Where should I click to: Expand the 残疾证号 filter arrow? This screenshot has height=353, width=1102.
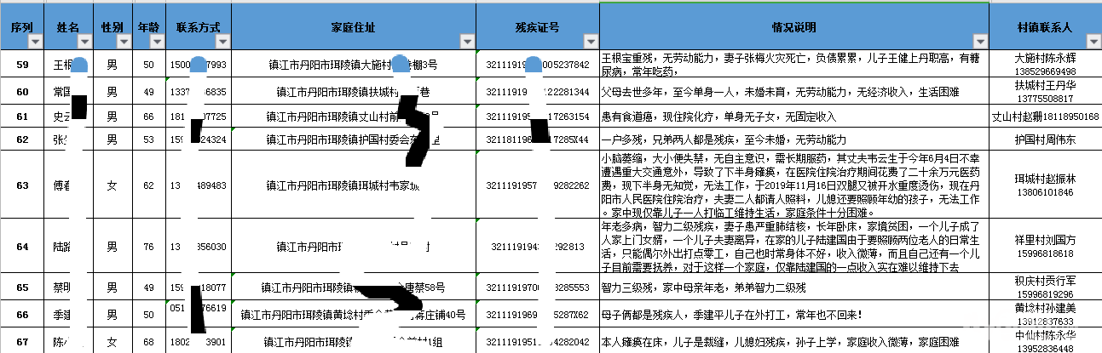(591, 42)
